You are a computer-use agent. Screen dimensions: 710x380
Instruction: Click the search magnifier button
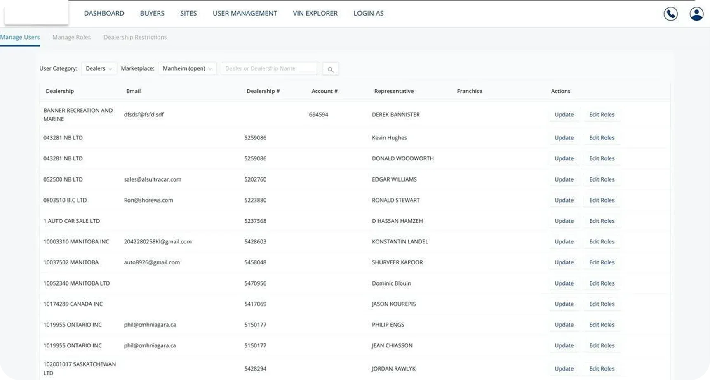[x=331, y=69]
